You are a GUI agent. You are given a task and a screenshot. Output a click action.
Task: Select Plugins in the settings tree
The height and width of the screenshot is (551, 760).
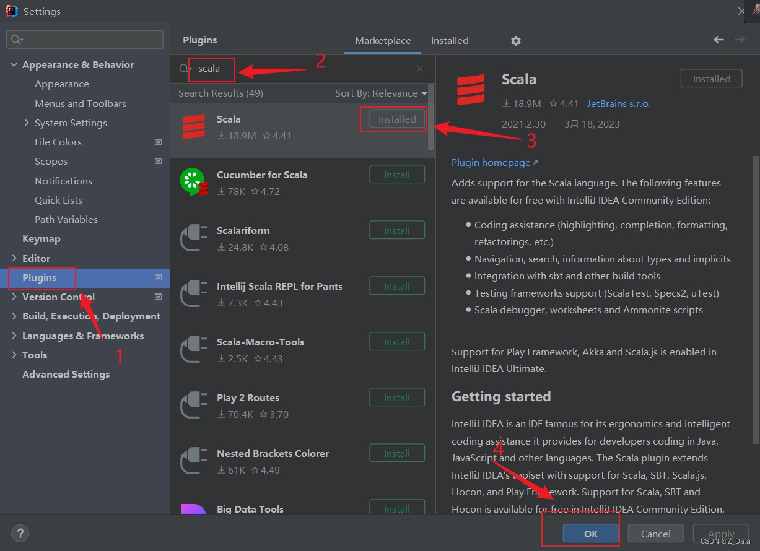pyautogui.click(x=85, y=278)
